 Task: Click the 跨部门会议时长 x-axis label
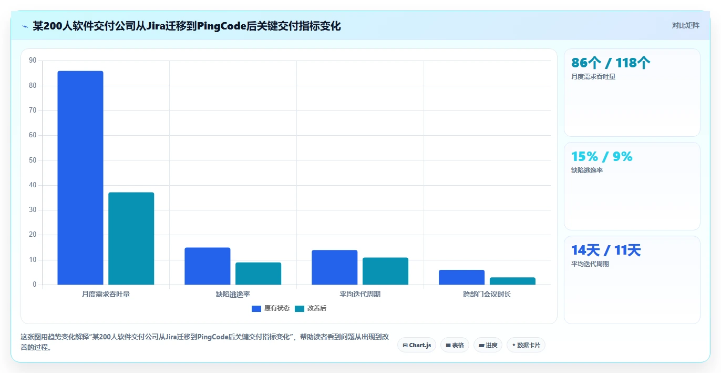[x=487, y=294]
